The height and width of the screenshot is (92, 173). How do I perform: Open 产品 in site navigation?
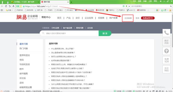coord(68,18)
